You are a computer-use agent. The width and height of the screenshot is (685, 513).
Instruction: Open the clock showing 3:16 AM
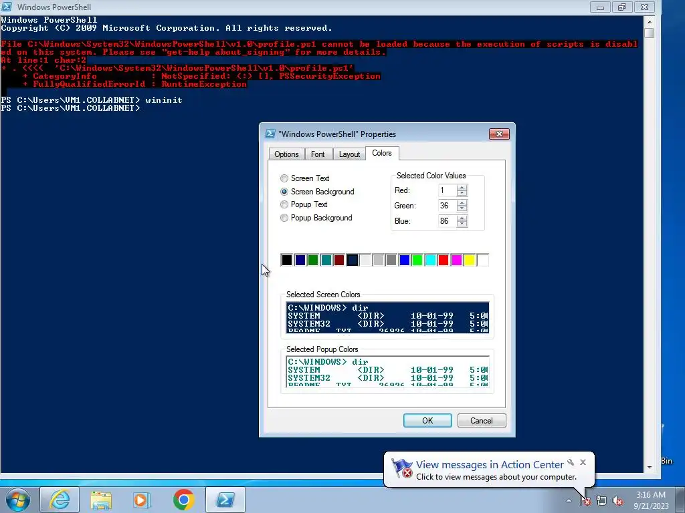point(651,500)
